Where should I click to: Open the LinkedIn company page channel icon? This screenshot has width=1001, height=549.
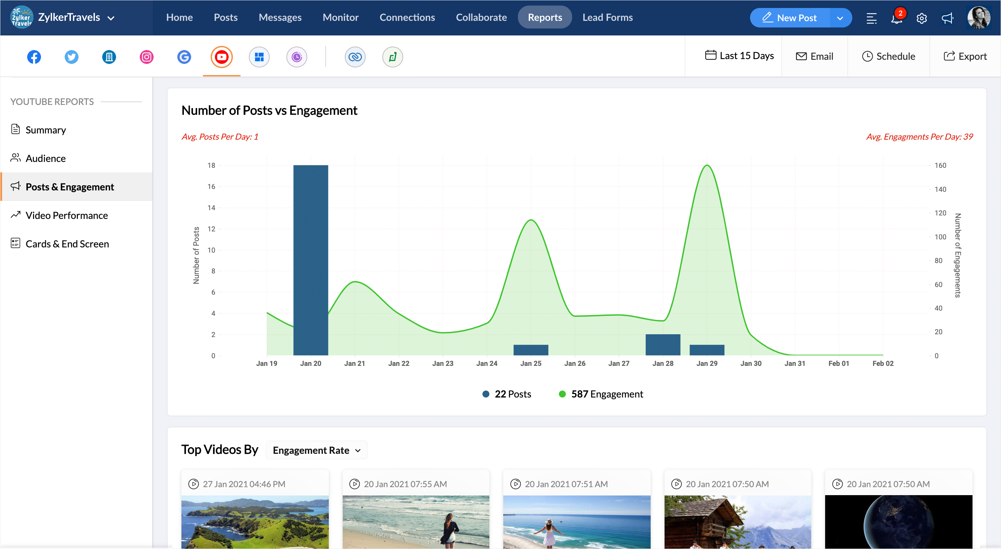(x=109, y=57)
